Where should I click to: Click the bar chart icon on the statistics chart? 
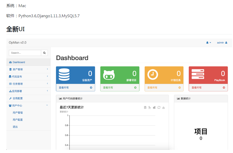pos(154,107)
